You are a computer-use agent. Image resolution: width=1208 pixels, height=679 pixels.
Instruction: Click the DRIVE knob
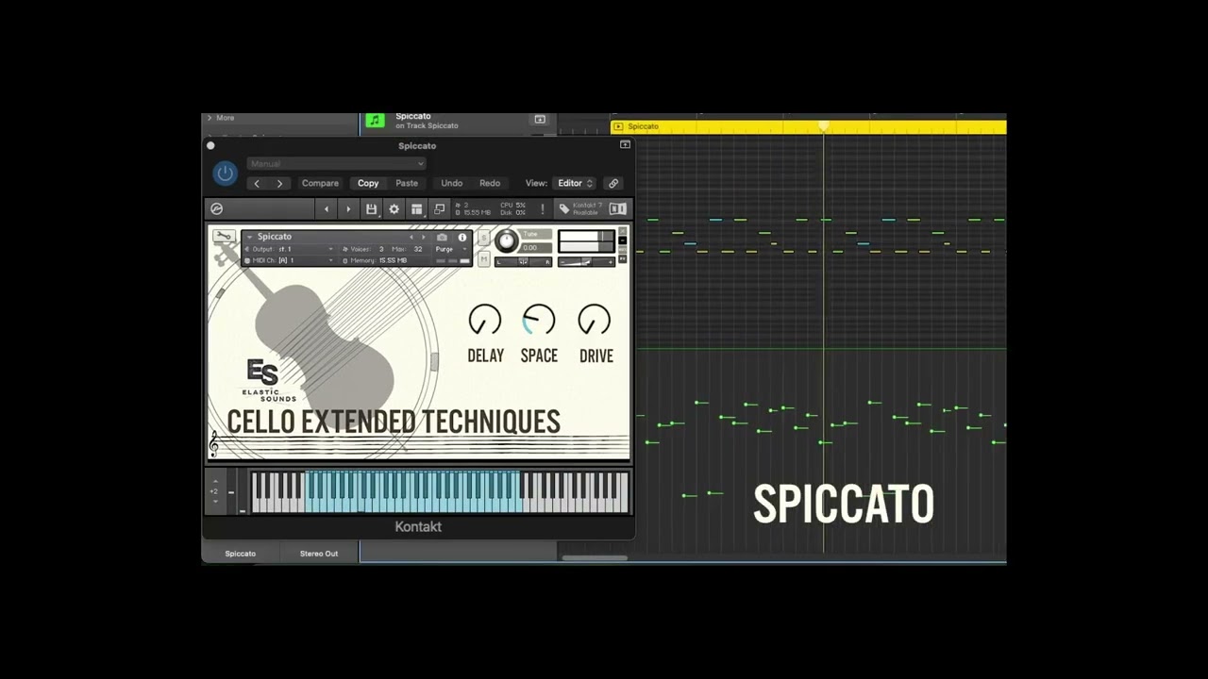pos(595,321)
